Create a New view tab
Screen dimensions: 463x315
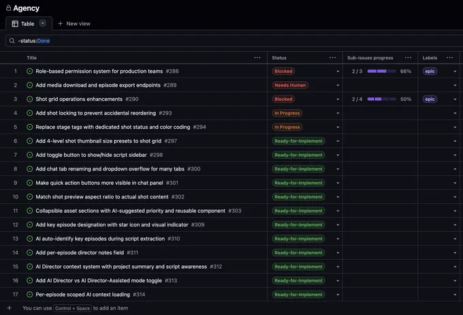point(74,24)
